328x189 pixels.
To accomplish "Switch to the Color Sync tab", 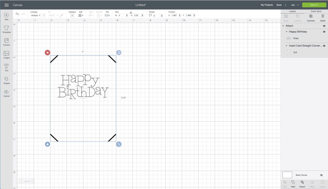I will point(316,11).
